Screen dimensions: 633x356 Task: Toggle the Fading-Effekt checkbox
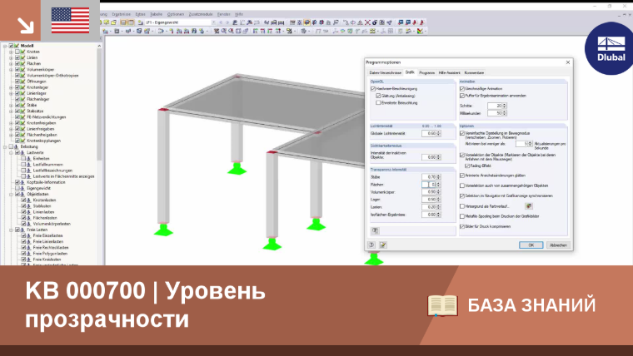[467, 166]
